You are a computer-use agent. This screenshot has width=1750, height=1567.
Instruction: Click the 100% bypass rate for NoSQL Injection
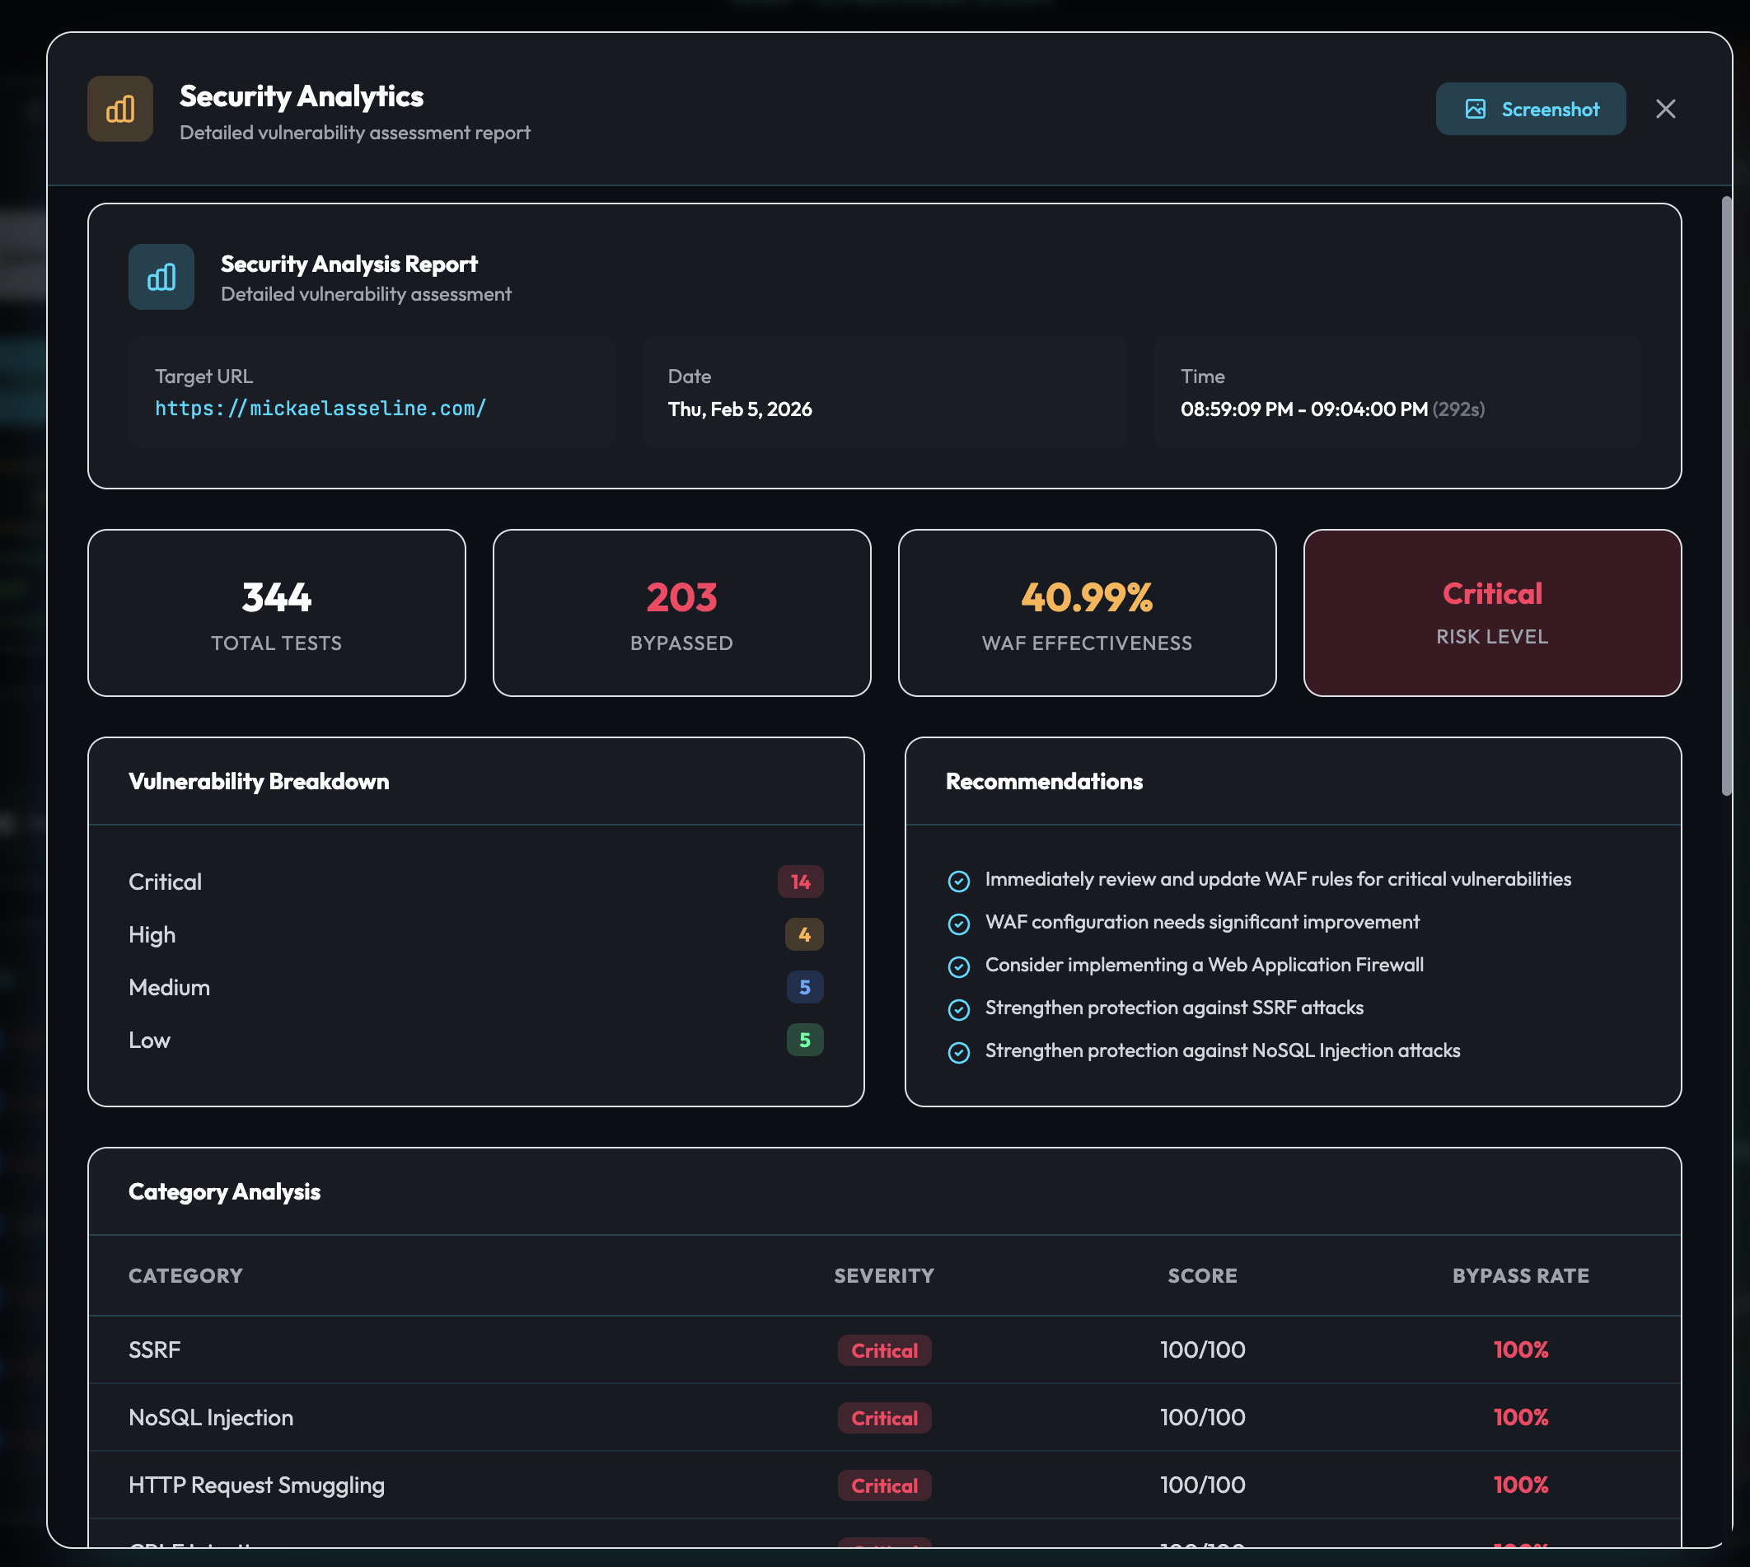[x=1521, y=1417]
